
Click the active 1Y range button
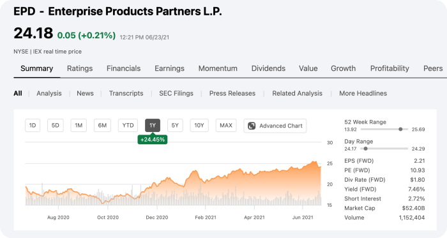tap(153, 126)
